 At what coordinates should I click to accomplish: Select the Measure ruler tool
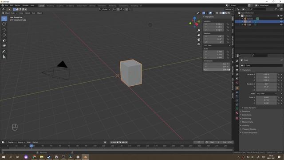click(x=4, y=57)
